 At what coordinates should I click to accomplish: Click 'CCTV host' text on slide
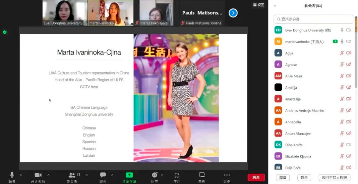89,87
